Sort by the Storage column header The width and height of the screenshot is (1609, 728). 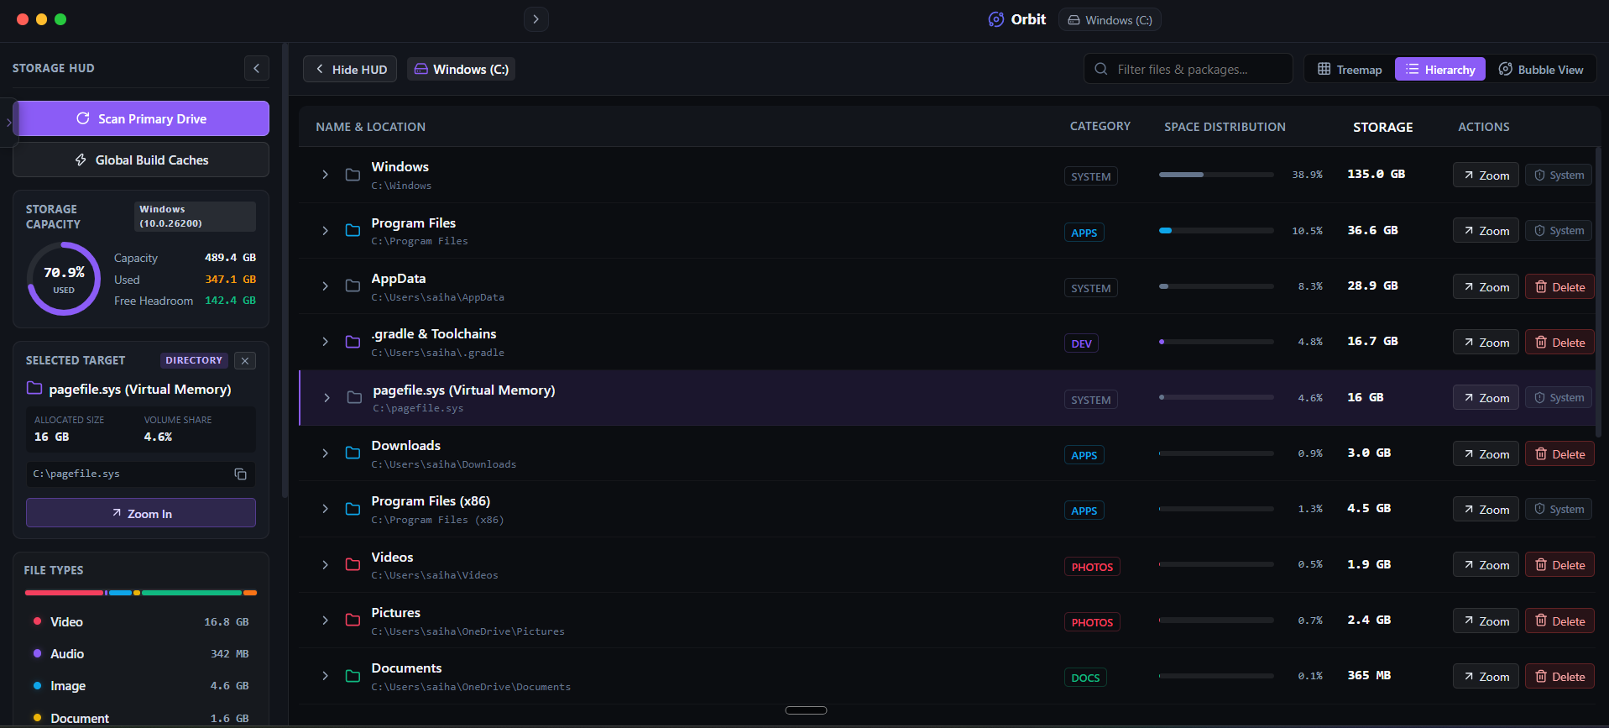point(1382,127)
